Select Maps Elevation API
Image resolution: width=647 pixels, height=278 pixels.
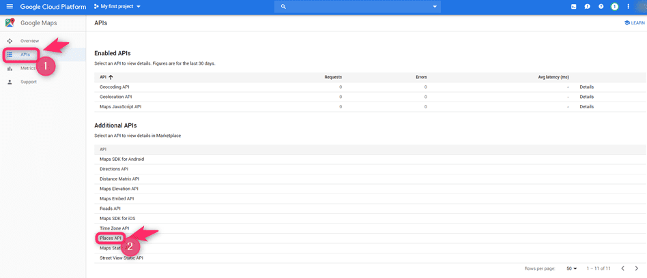tap(119, 189)
